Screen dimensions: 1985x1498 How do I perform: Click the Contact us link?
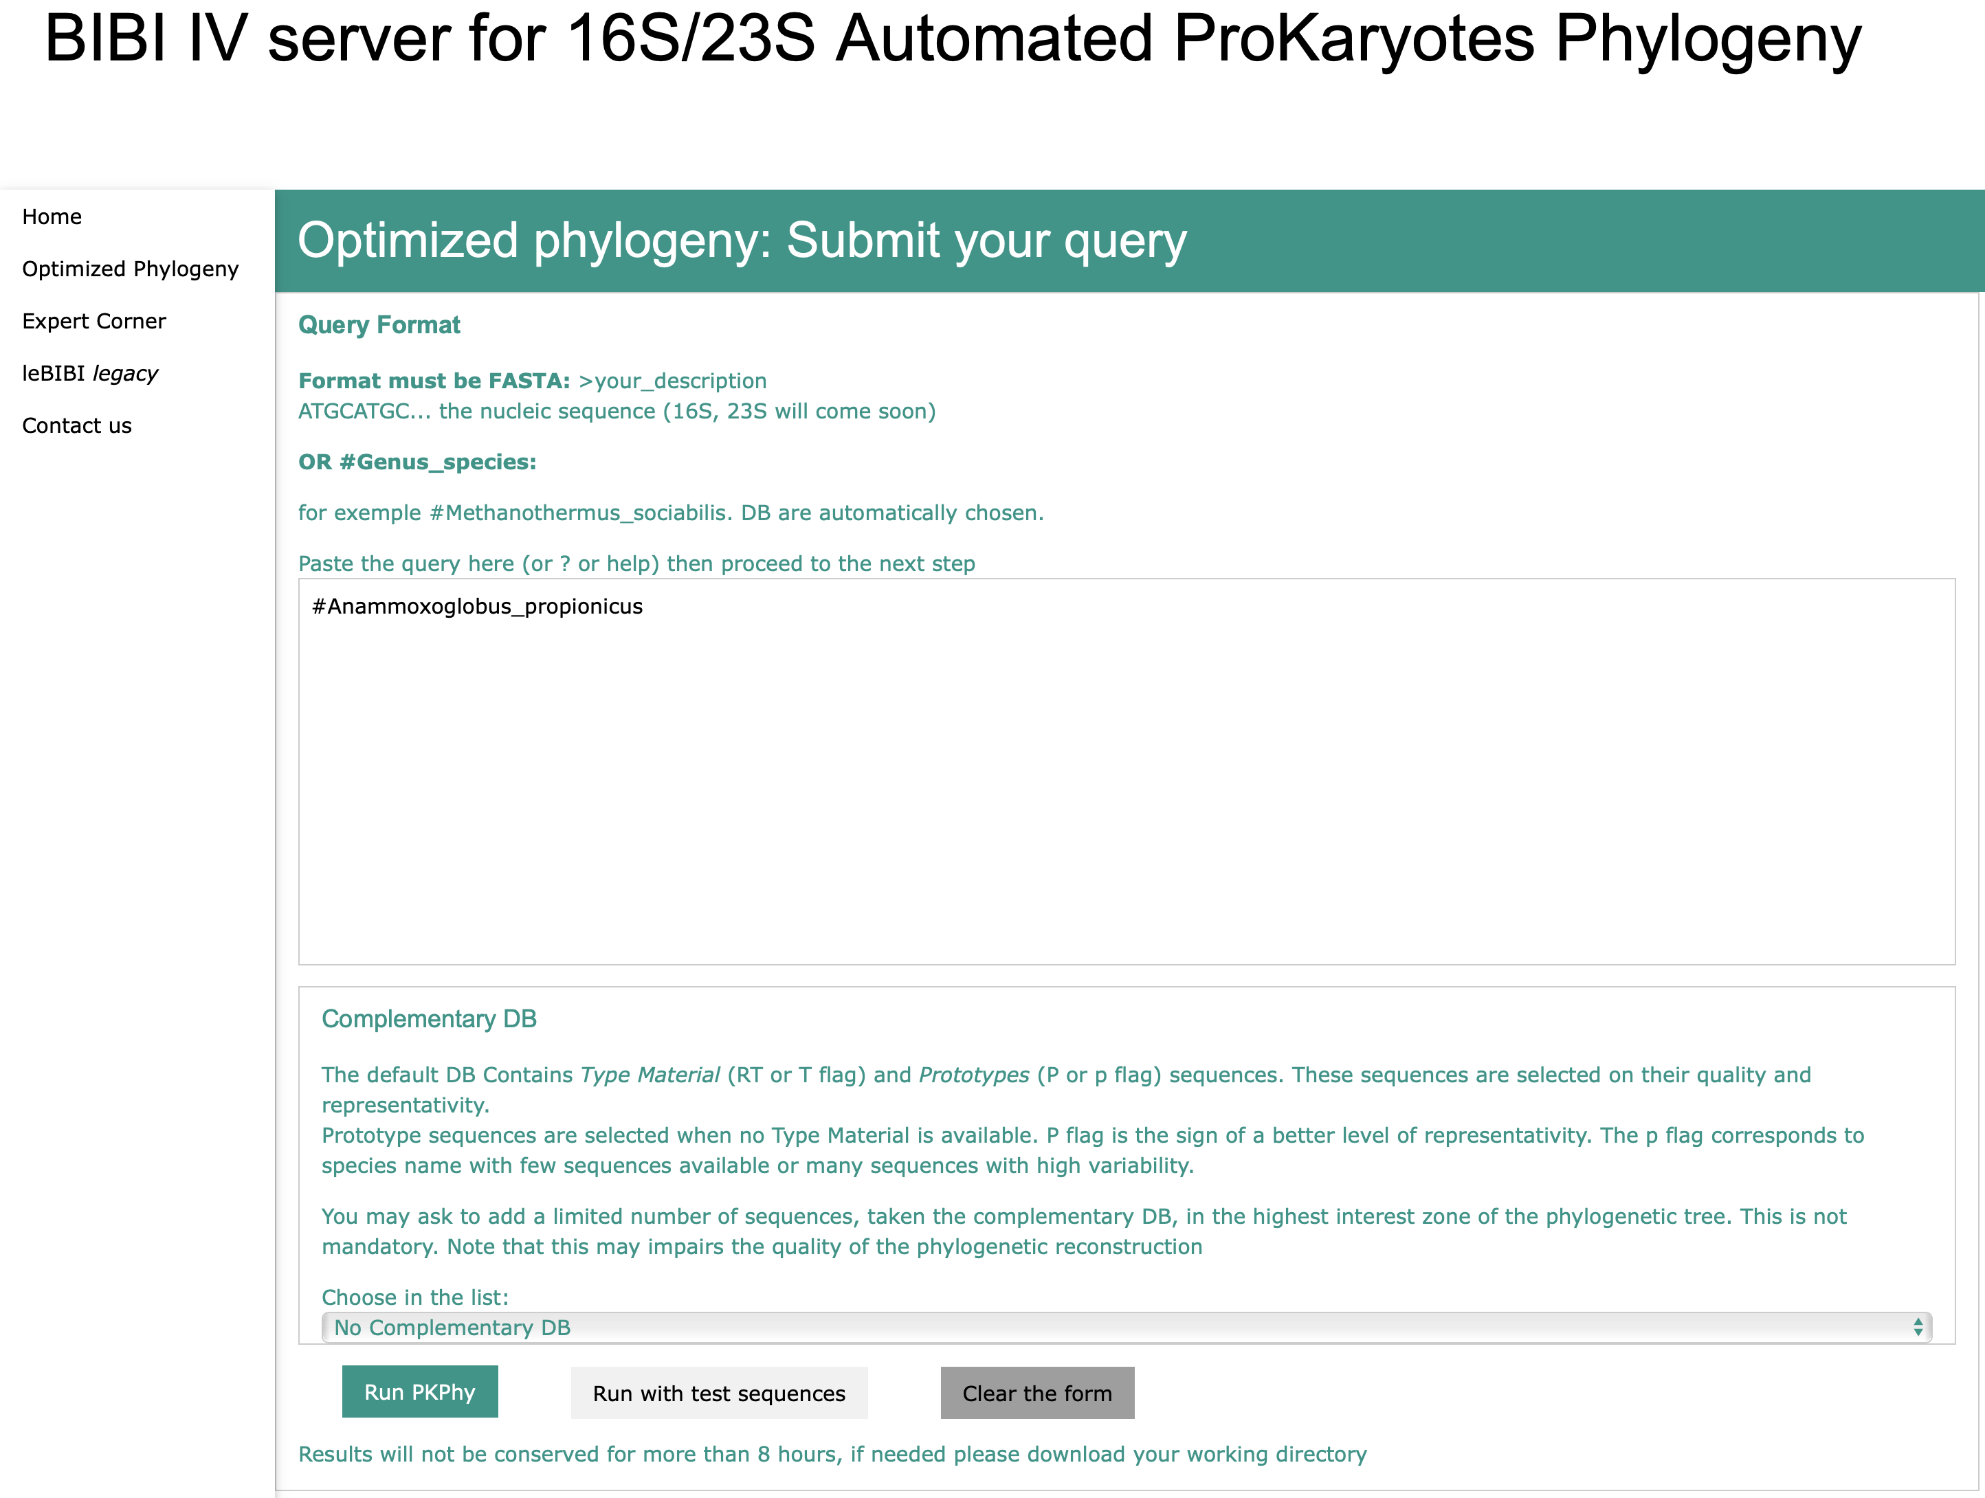[x=74, y=423]
